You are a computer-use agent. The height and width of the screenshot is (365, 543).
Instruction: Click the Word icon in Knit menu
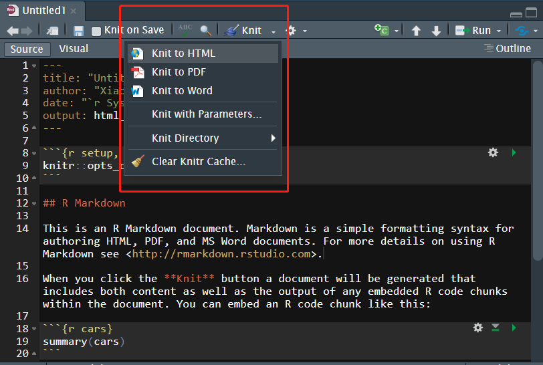tap(137, 91)
